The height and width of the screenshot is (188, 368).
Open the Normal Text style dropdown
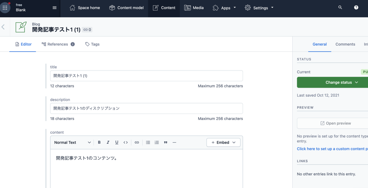click(72, 142)
